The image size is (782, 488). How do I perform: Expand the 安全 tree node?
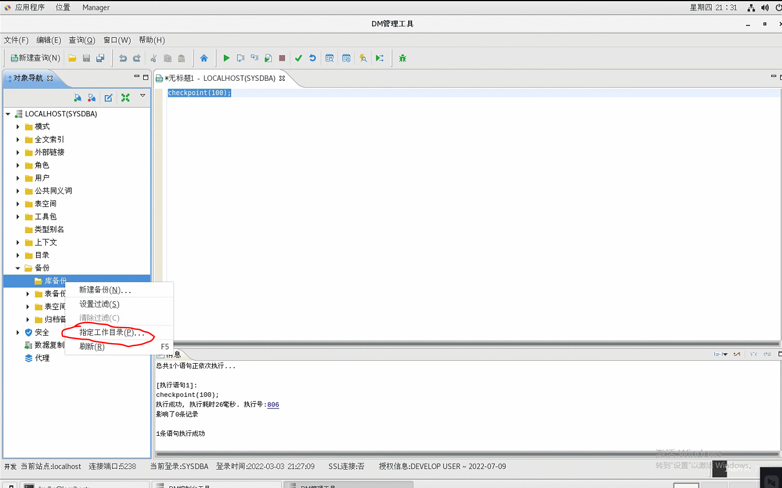point(18,332)
